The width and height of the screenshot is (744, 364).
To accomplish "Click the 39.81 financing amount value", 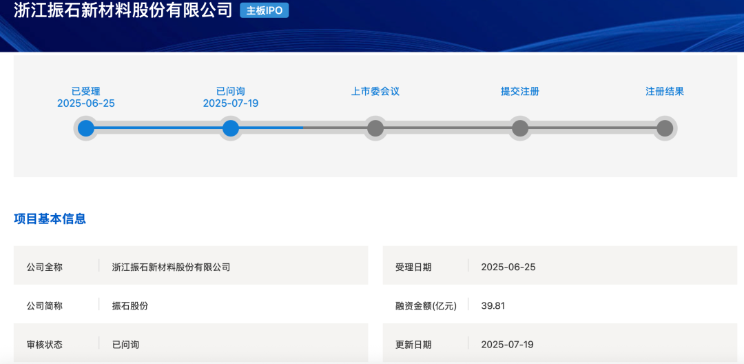I will [x=493, y=306].
